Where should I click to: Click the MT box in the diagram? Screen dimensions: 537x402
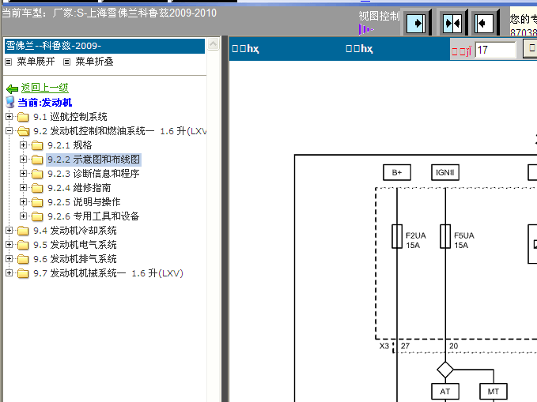(x=494, y=392)
